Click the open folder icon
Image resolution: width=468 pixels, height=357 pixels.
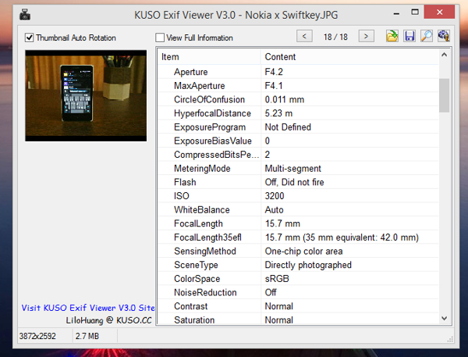[x=392, y=36]
